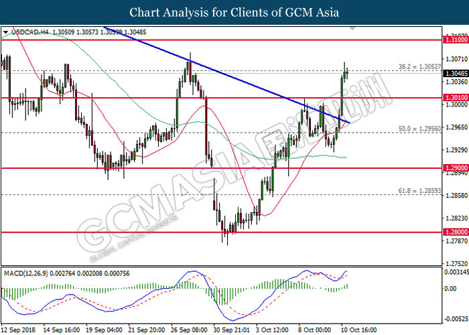Viewport: 469px width, 335px height.
Task: Click the 61.8 = 1.28593 Fibonacci label
Action: tap(419, 190)
